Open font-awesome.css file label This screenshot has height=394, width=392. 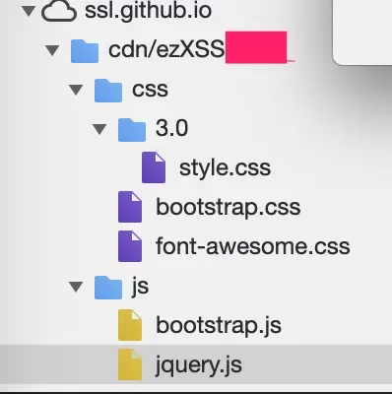pyautogui.click(x=253, y=246)
